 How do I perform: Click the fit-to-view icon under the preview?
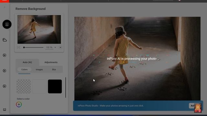19,47
